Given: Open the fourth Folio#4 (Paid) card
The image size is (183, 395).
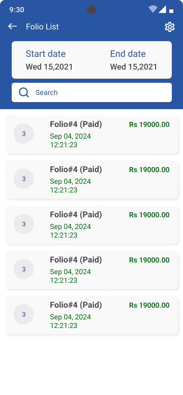Looking at the screenshot, I should point(91,270).
